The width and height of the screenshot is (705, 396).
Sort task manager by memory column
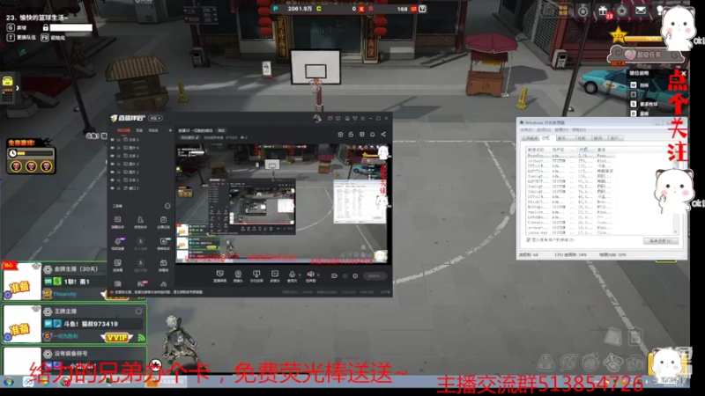point(584,150)
